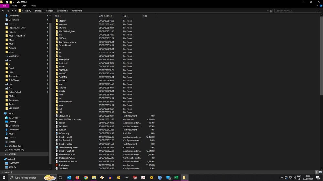The width and height of the screenshot is (323, 181).
Task: Open Explorer help question mark icon
Action: [321, 6]
